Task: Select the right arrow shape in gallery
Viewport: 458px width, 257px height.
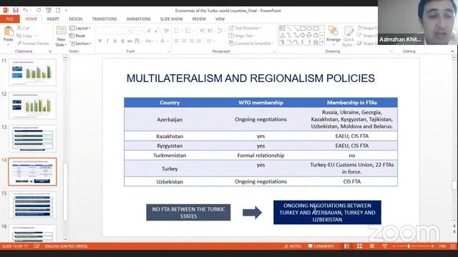Action: coord(303,35)
